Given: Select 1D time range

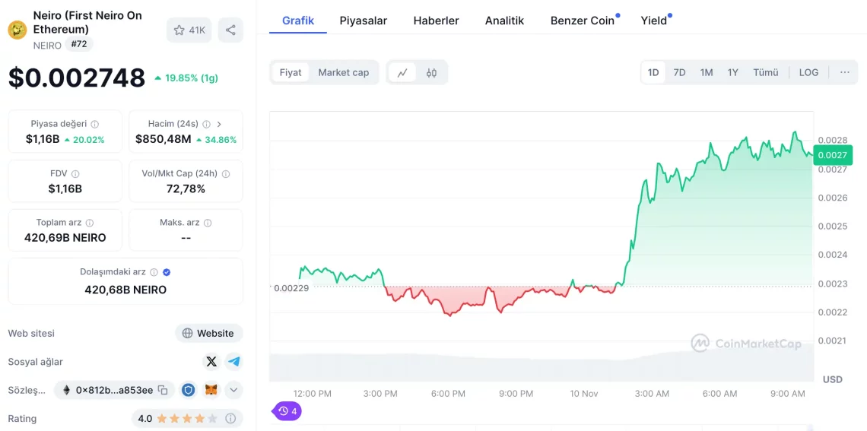Looking at the screenshot, I should [x=653, y=72].
